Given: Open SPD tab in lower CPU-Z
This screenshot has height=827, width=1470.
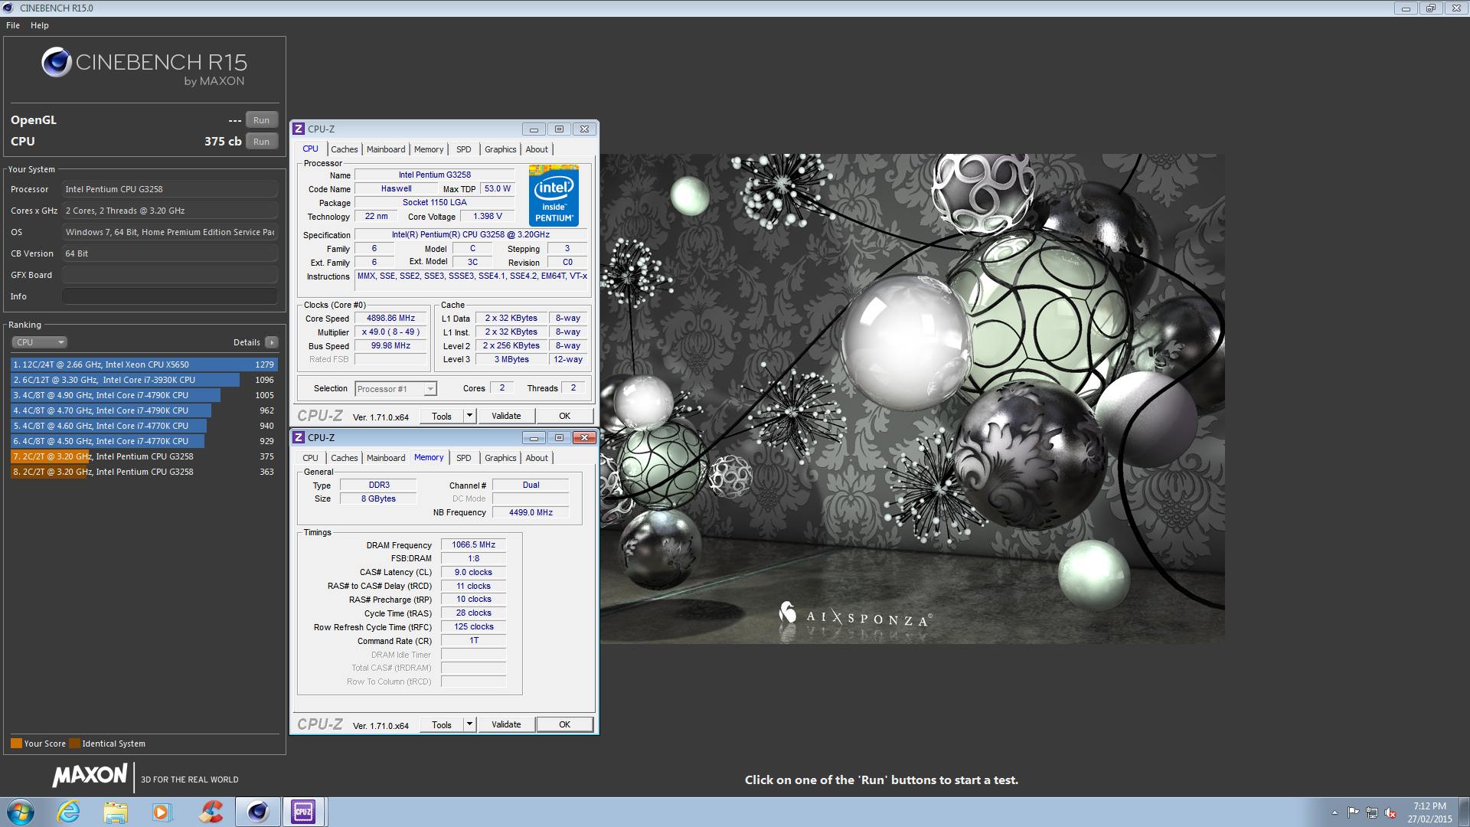Looking at the screenshot, I should pos(464,458).
